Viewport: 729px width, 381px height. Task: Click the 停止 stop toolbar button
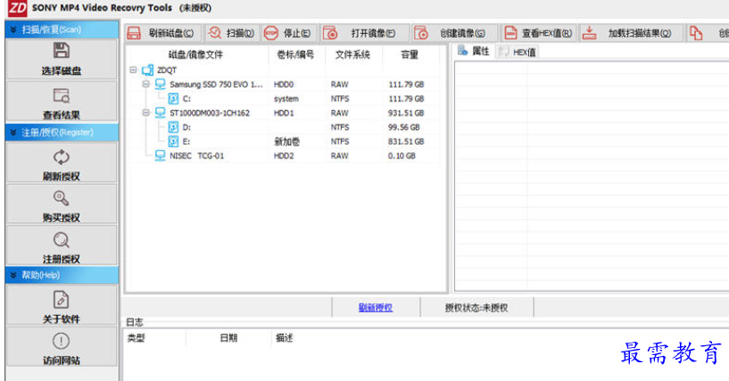tap(289, 33)
